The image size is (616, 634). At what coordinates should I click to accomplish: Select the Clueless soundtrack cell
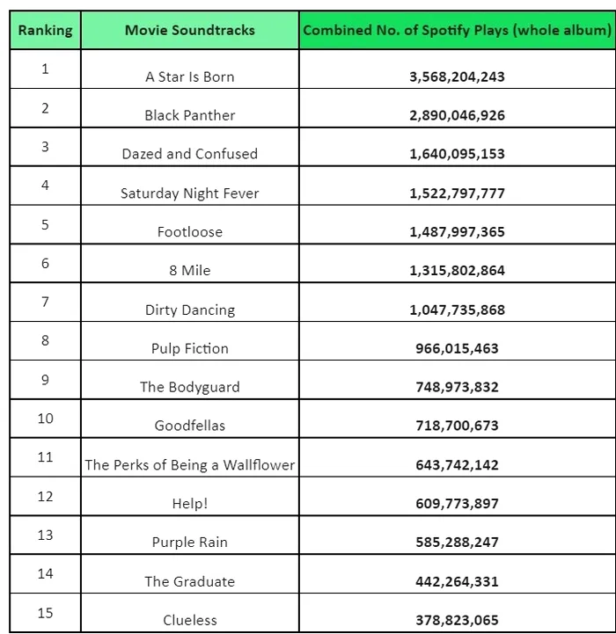189,620
